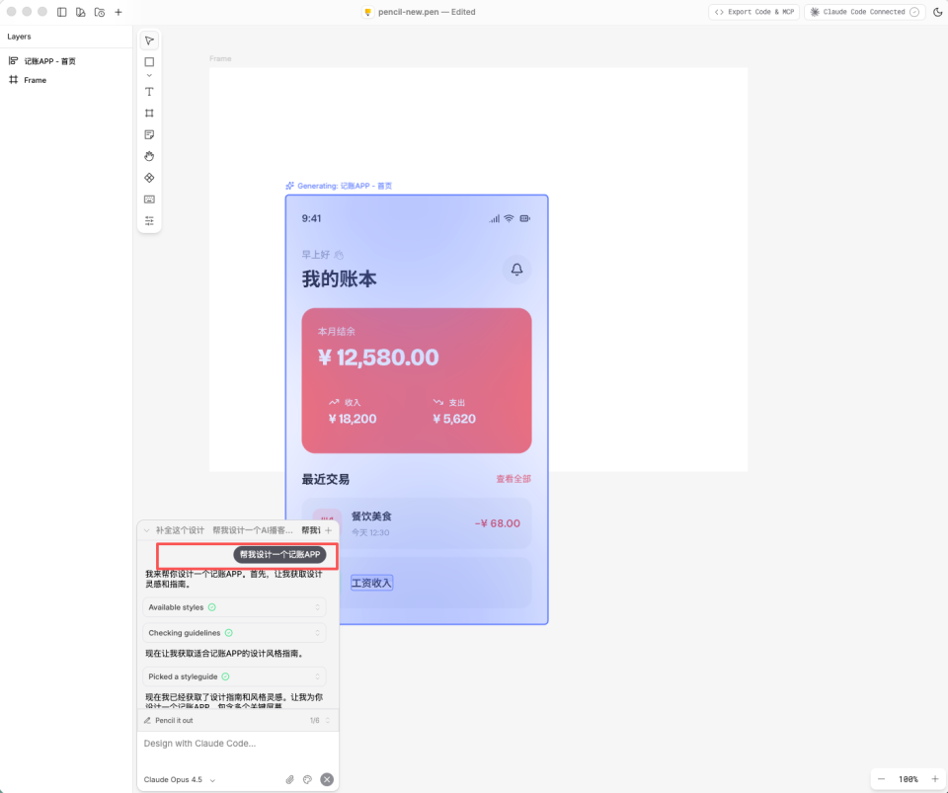Select the Text tool
This screenshot has width=948, height=793.
click(x=149, y=91)
